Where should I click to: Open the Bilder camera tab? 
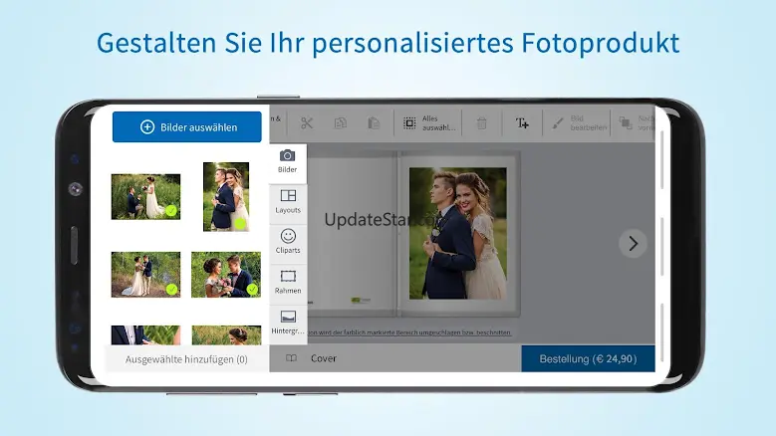coord(288,161)
